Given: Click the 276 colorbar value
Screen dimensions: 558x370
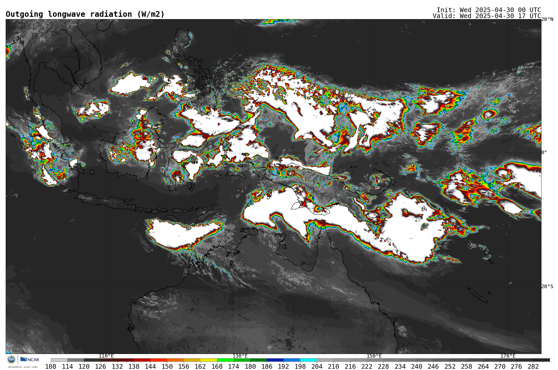Looking at the screenshot, I should (x=516, y=367).
